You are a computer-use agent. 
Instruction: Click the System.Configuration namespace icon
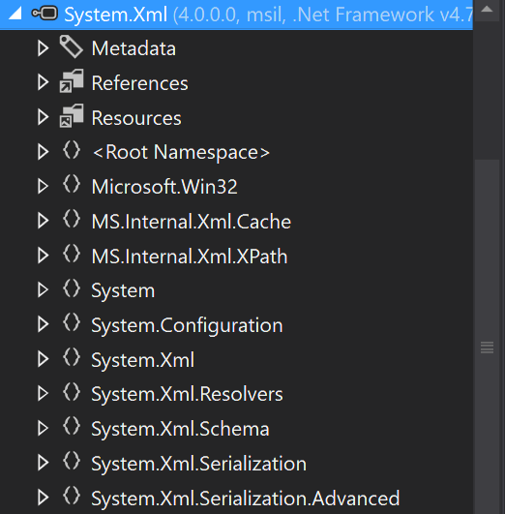click(72, 323)
